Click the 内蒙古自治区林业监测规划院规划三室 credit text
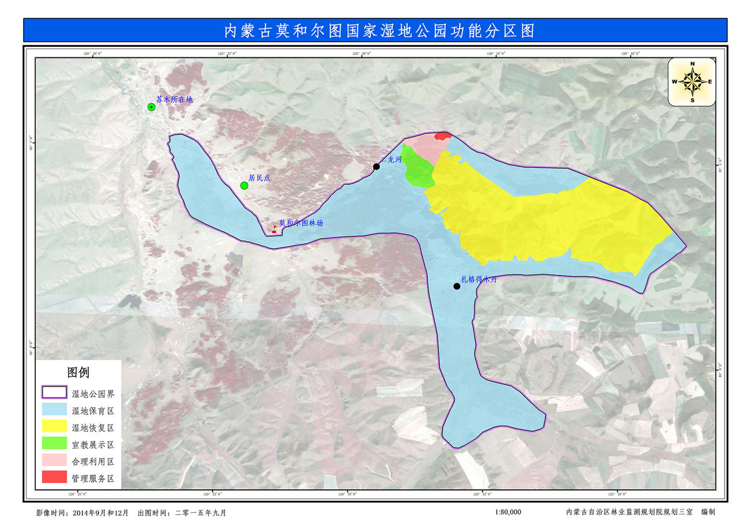742x525 pixels. pyautogui.click(x=630, y=512)
